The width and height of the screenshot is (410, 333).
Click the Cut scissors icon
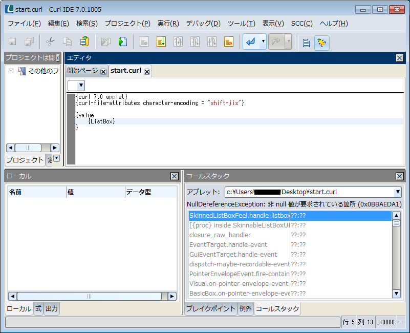coord(50,41)
